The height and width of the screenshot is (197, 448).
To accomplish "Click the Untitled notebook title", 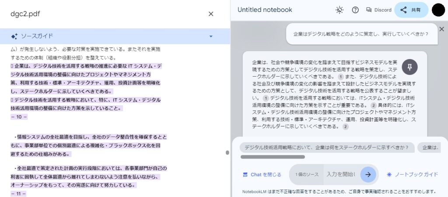I will (265, 10).
